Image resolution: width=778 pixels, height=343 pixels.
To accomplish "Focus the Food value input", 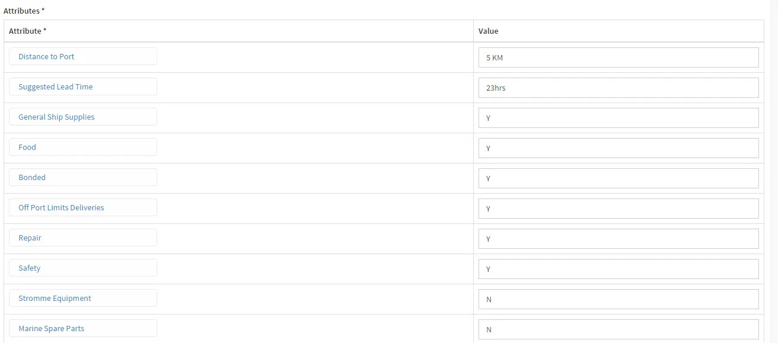I will pos(618,149).
